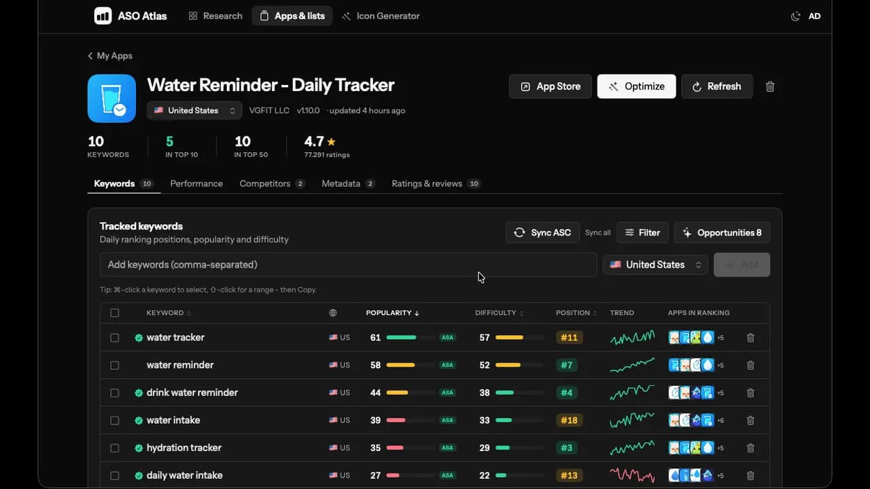The height and width of the screenshot is (489, 870).
Task: Go back to My Apps
Action: 110,56
